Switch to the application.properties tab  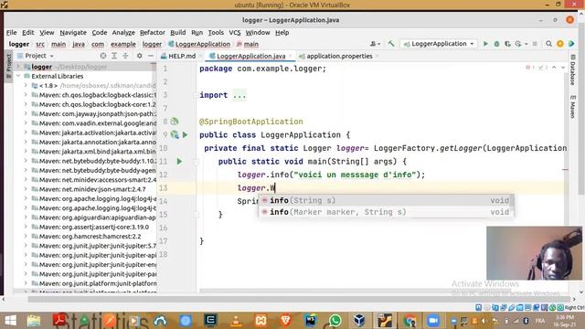pos(339,56)
